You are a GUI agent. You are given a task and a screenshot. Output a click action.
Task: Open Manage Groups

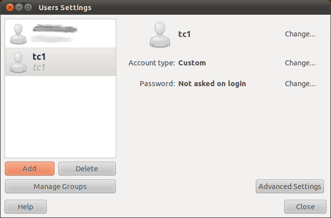[60, 187]
